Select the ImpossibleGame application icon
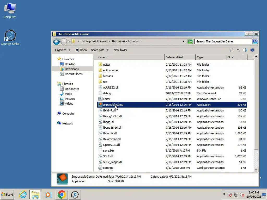This screenshot has width=267, height=200. [x=100, y=105]
